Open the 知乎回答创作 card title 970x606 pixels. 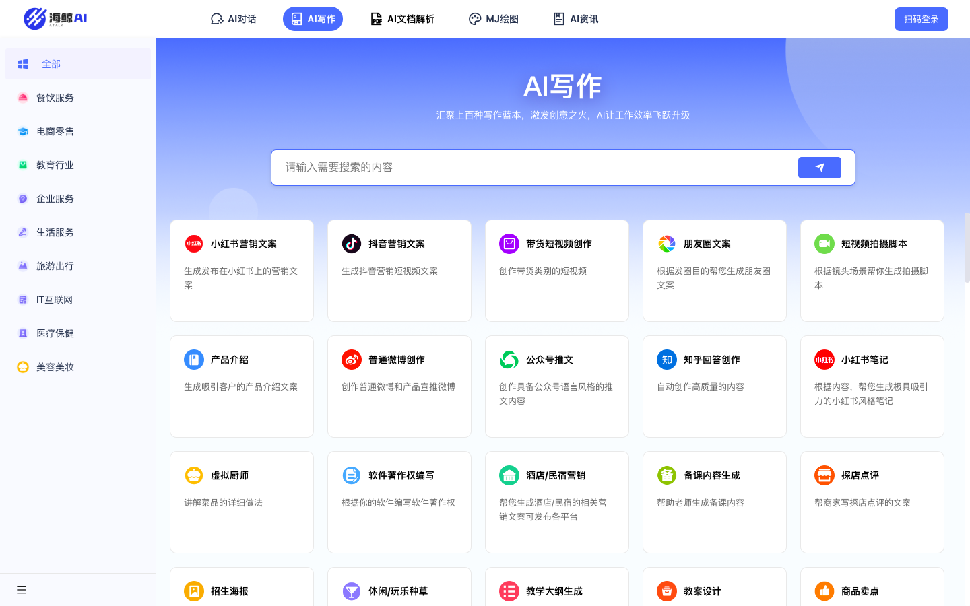(712, 360)
